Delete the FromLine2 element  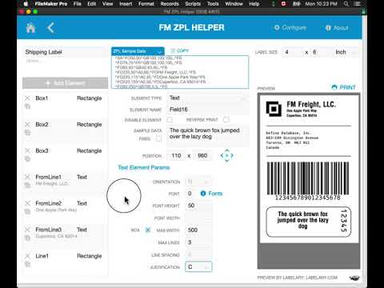click(x=27, y=203)
